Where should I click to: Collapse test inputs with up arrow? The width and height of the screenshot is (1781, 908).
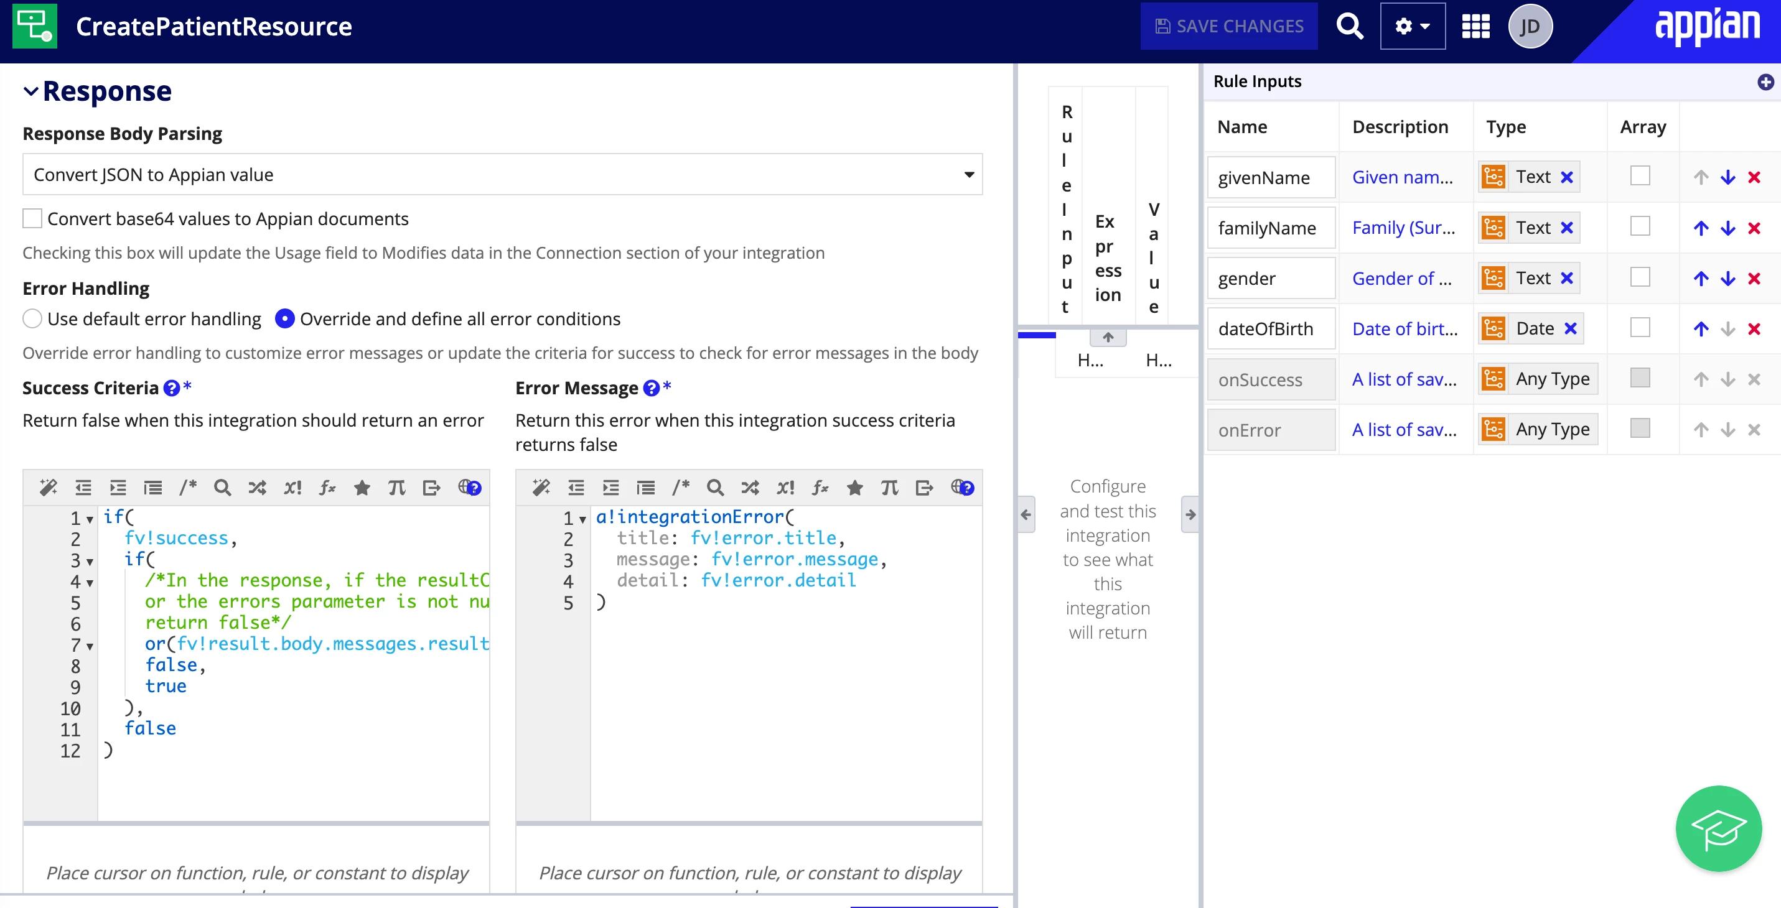pos(1108,337)
